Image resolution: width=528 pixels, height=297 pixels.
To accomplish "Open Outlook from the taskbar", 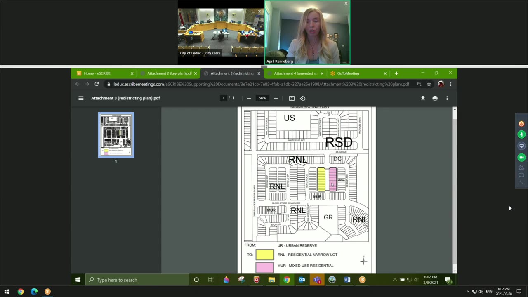I will coord(302,280).
